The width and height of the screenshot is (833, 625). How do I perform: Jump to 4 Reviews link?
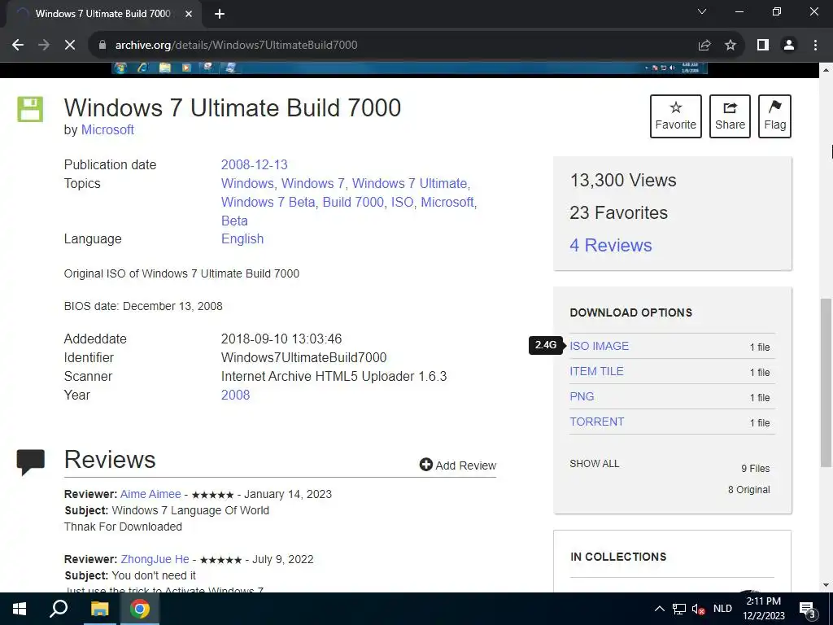click(x=610, y=245)
